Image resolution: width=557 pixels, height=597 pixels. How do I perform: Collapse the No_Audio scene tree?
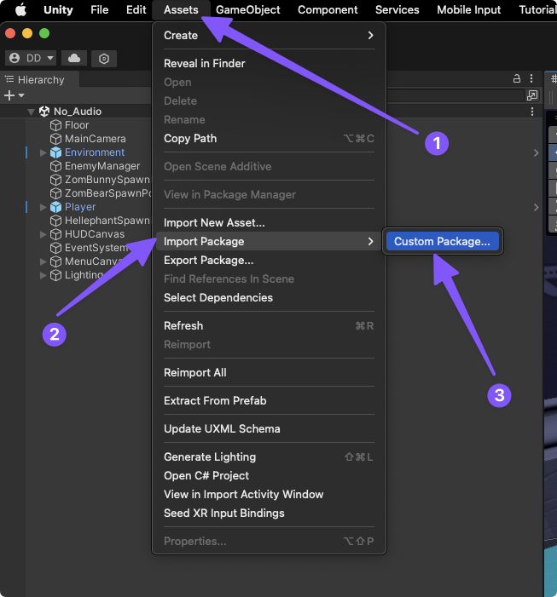[32, 112]
